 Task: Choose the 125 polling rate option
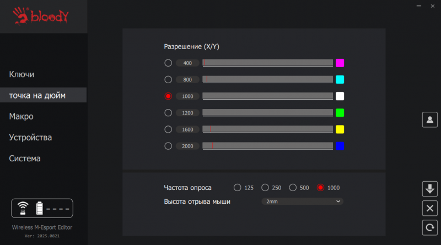click(238, 188)
